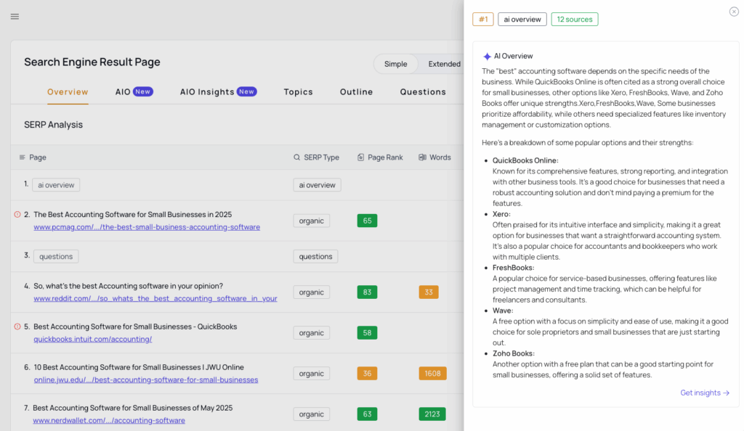The width and height of the screenshot is (744, 431).
Task: Open the quickbooks.intuit.com/accounting link
Action: pyautogui.click(x=92, y=339)
